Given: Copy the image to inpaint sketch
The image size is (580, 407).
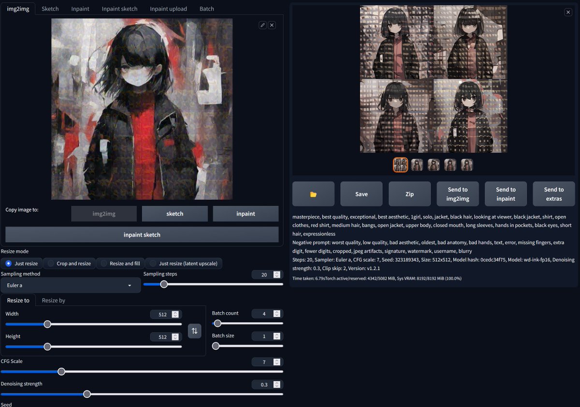Looking at the screenshot, I should point(142,235).
